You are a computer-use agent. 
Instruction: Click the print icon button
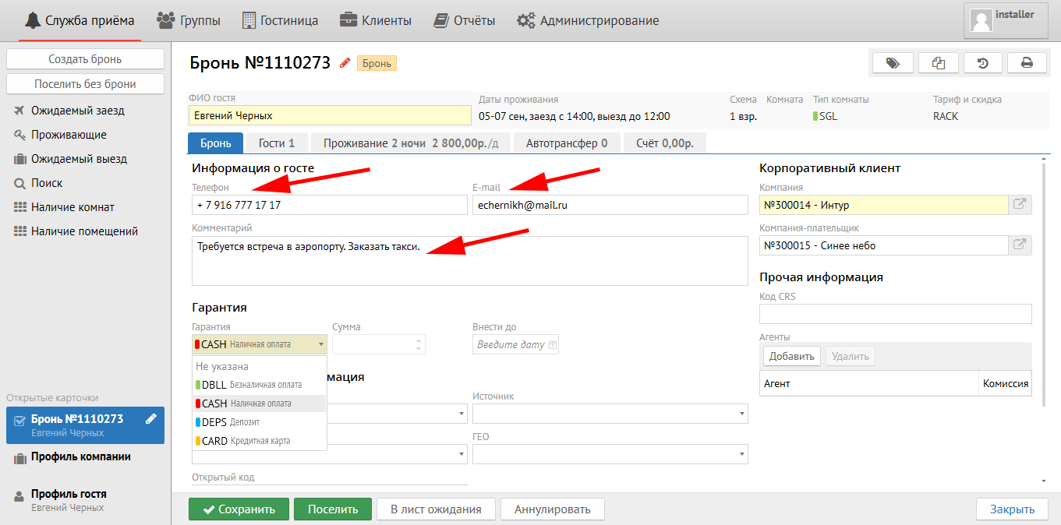click(1027, 63)
